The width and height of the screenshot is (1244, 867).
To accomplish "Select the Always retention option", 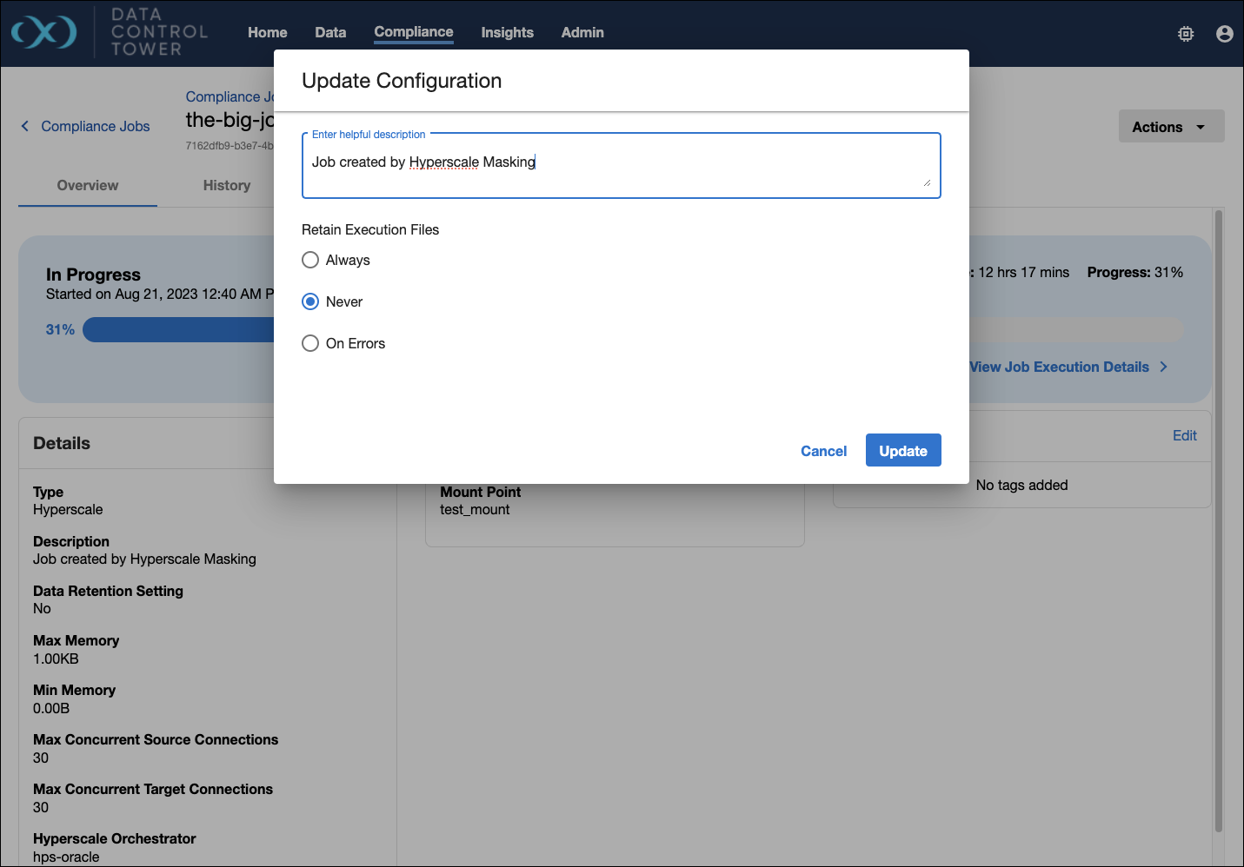I will [x=310, y=260].
